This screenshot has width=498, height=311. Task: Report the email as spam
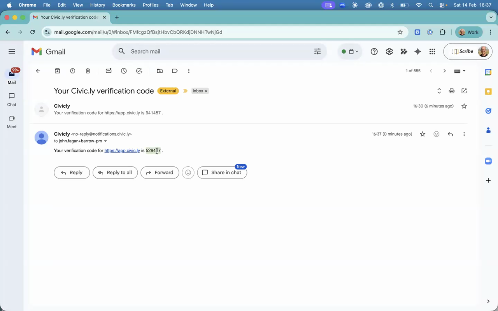coord(72,71)
